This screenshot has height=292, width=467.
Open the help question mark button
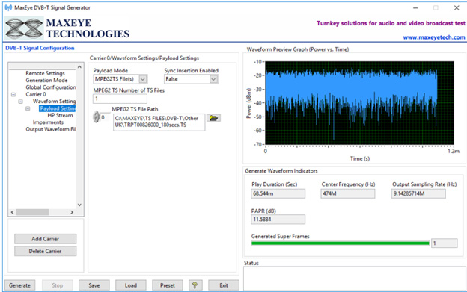point(195,285)
